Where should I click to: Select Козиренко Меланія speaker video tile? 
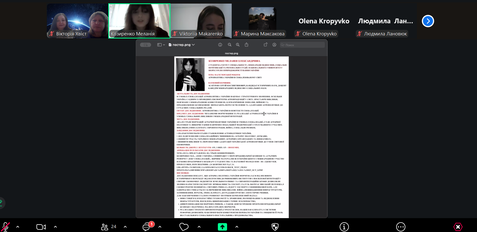coord(139,21)
